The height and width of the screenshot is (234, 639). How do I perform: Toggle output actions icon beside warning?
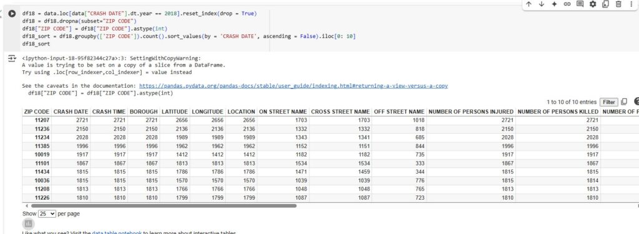point(11,58)
